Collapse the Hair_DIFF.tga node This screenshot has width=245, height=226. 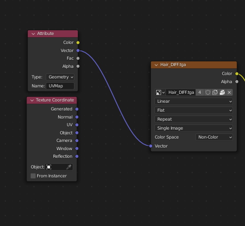[x=156, y=65]
